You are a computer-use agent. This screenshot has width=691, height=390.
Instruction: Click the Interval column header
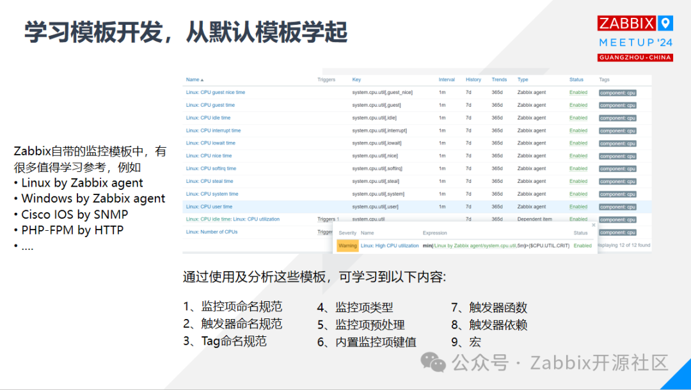tap(447, 80)
